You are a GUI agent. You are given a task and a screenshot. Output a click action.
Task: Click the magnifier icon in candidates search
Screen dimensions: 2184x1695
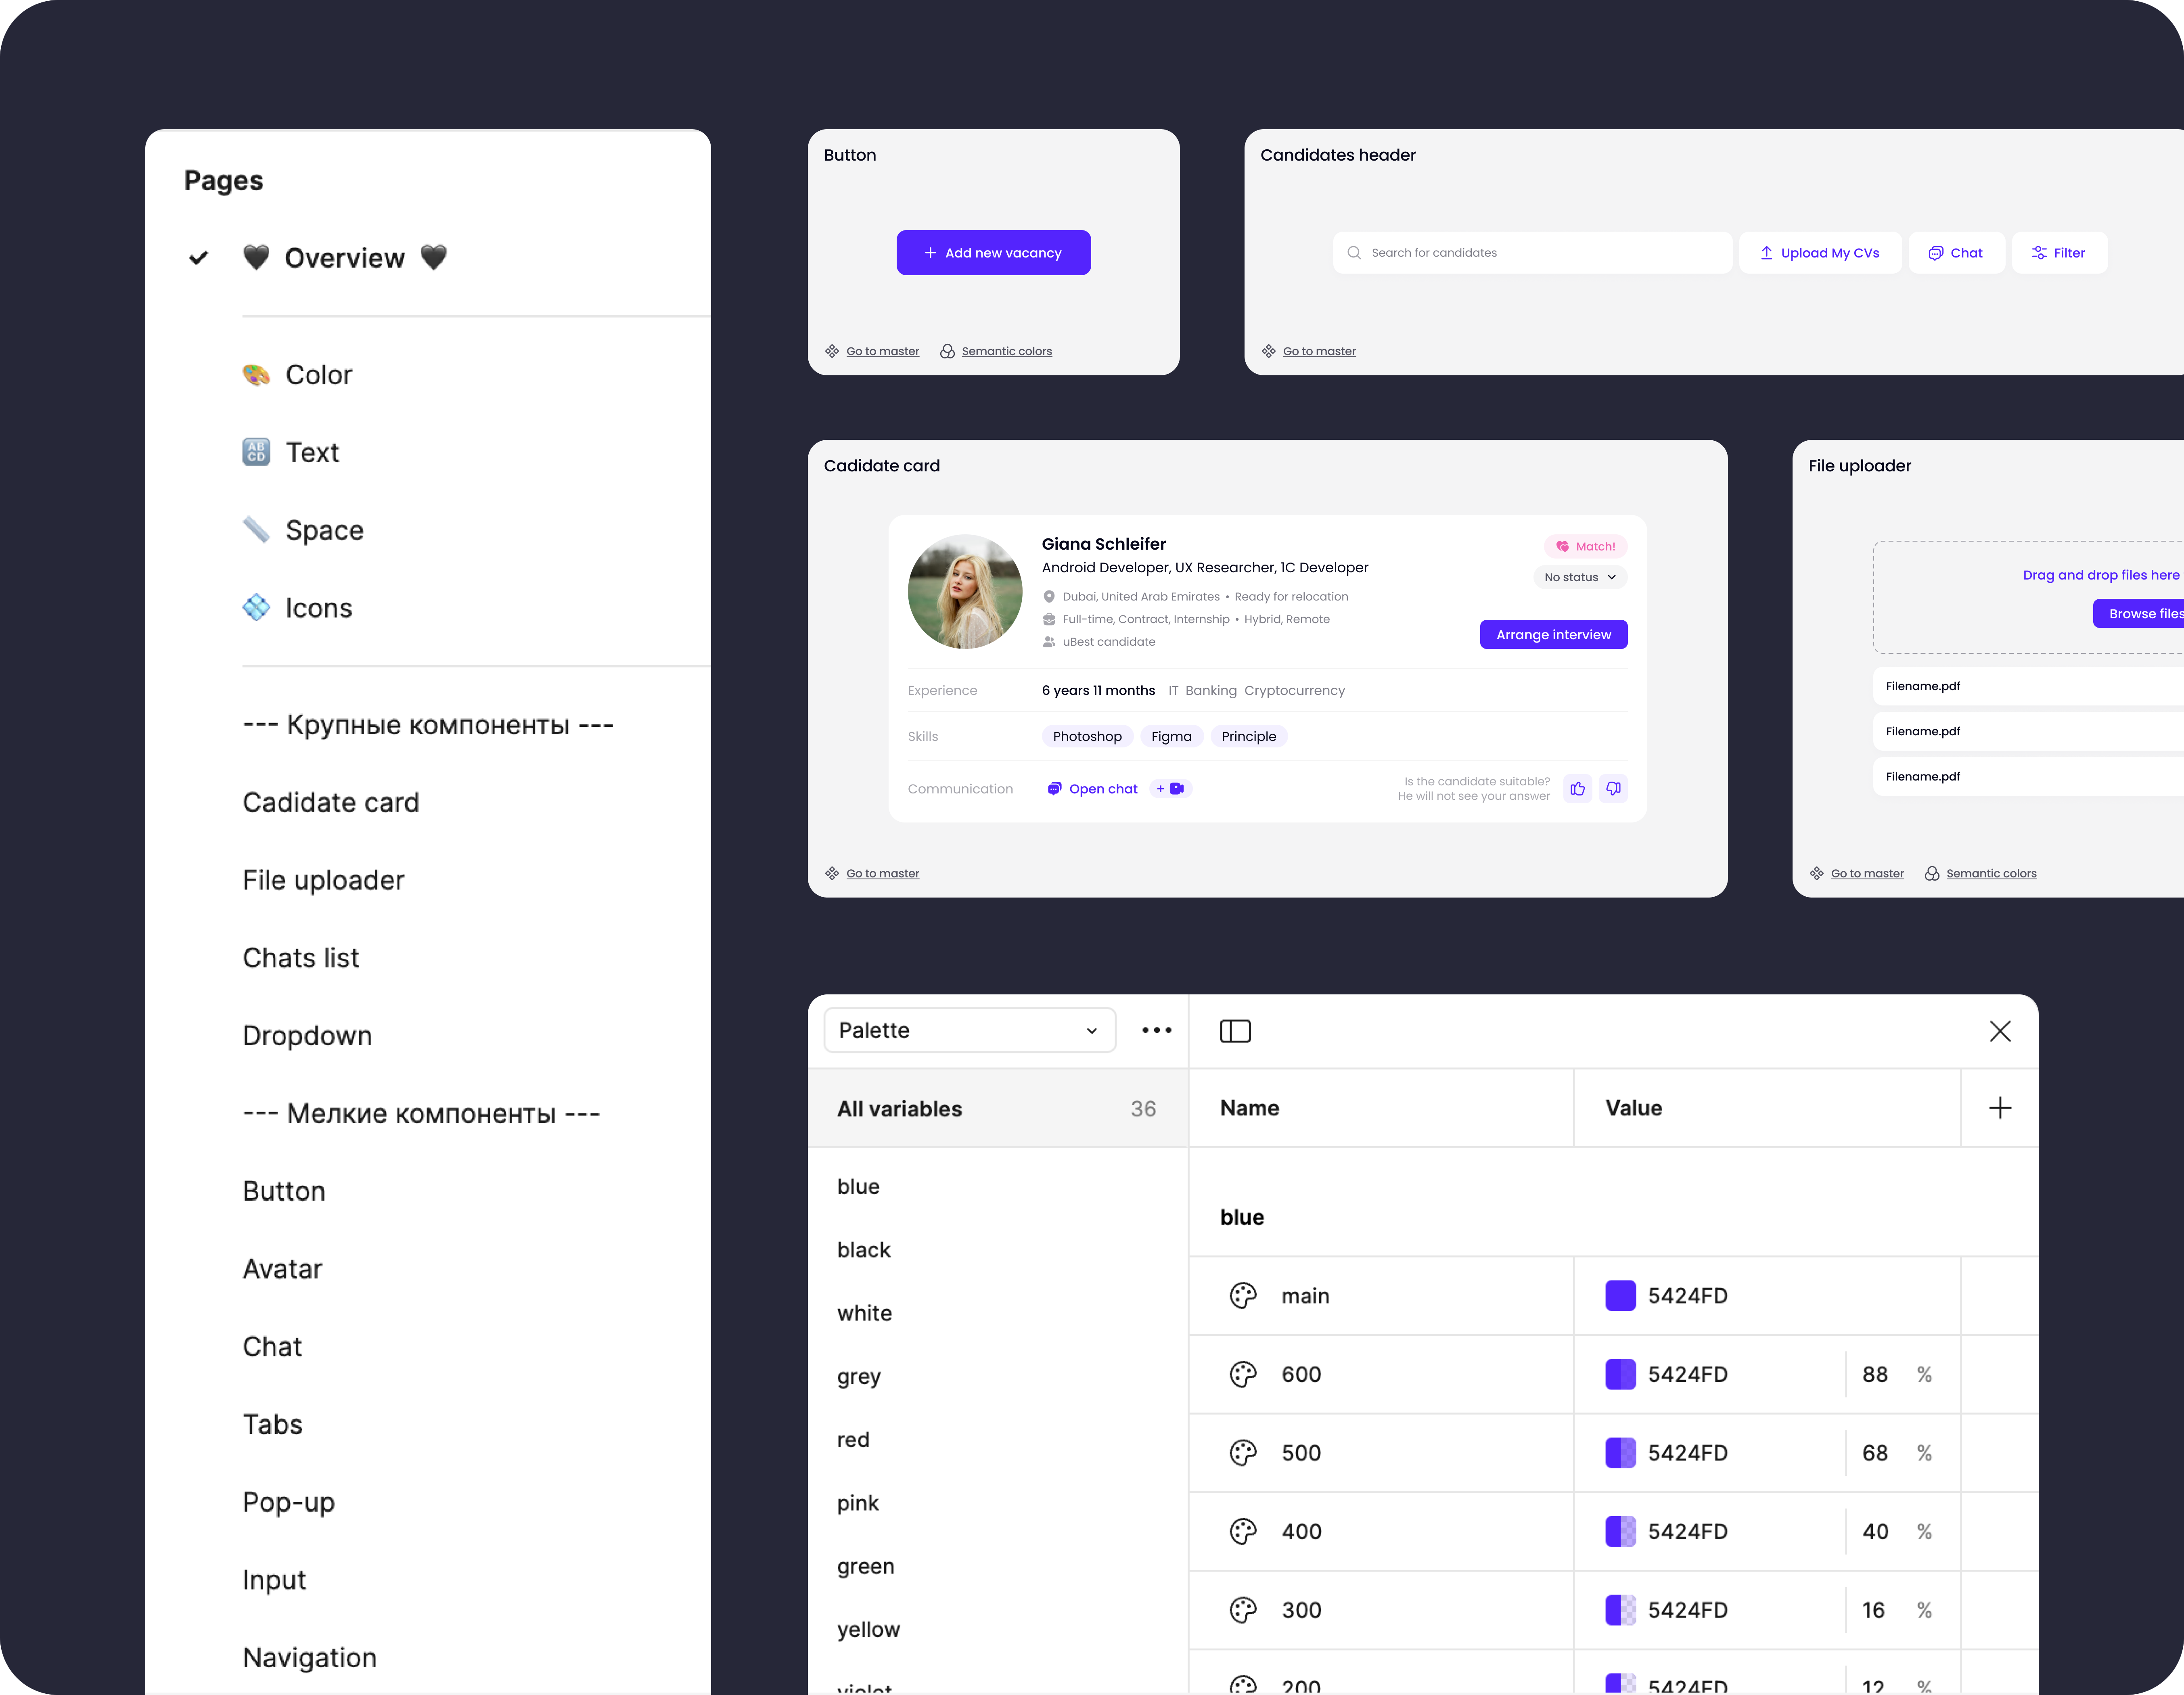click(x=1354, y=253)
